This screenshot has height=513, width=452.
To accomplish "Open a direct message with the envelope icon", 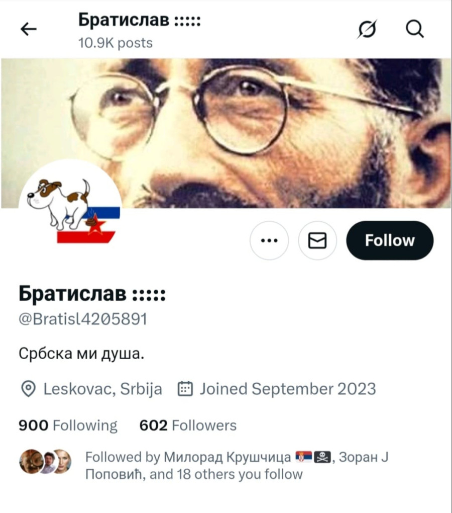I will pos(317,240).
